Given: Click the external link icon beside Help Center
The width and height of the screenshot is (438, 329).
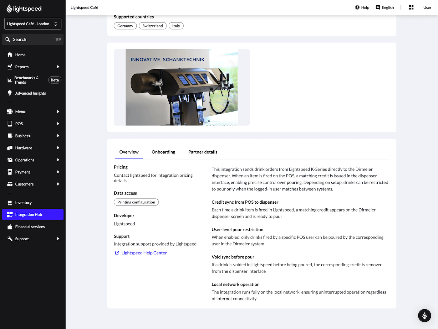Looking at the screenshot, I should [x=117, y=253].
